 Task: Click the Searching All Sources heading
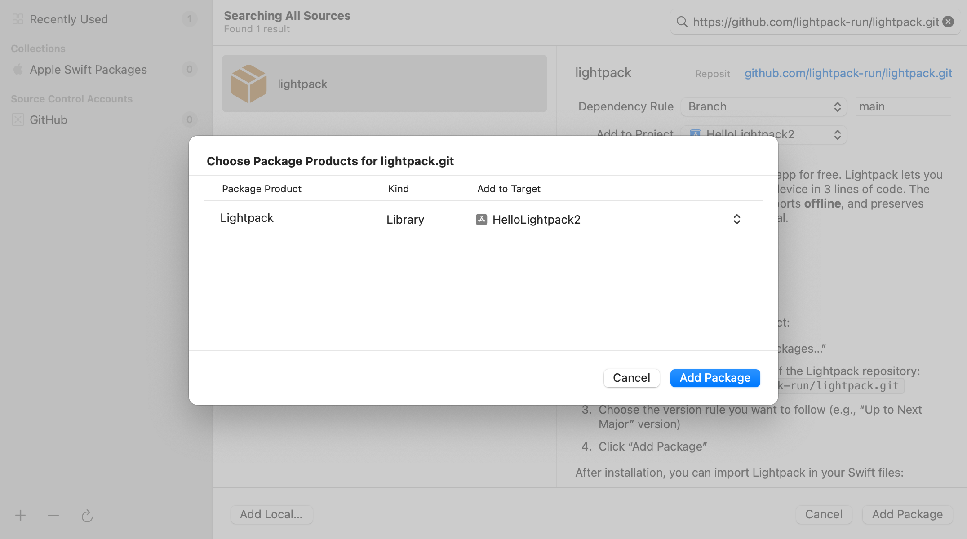click(x=287, y=16)
